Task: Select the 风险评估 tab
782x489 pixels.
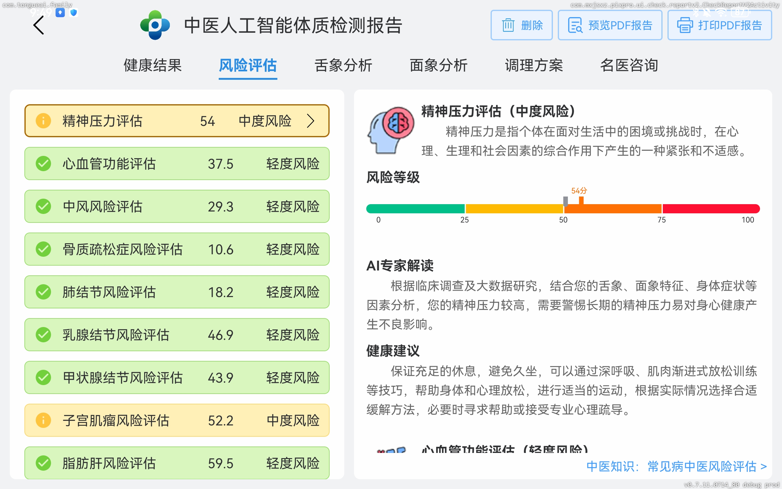Action: click(248, 65)
